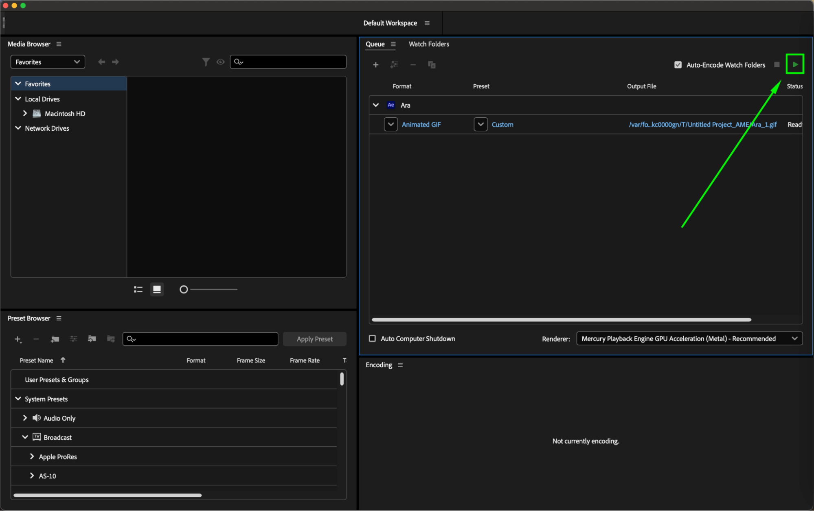Open the Ara_1.gif output file path link

[x=702, y=125]
